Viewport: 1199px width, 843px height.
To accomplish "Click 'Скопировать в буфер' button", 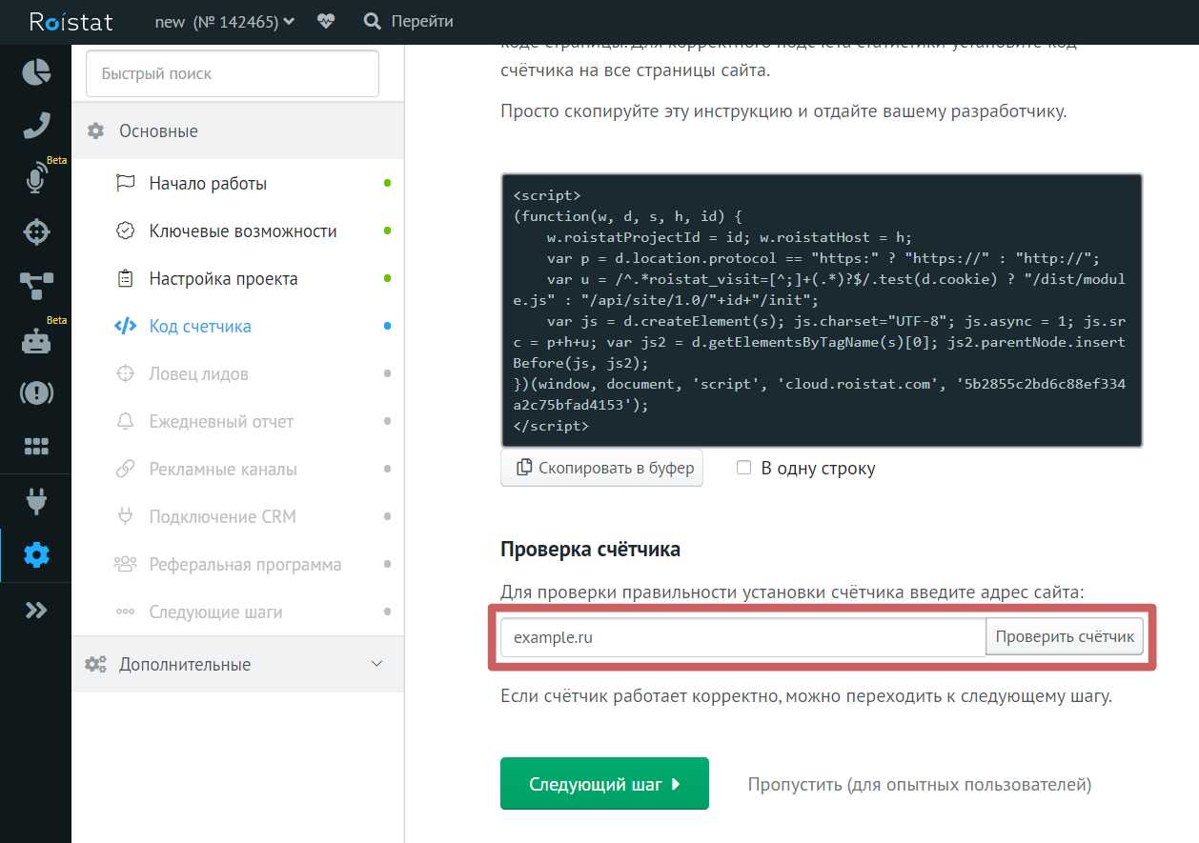I will [601, 468].
